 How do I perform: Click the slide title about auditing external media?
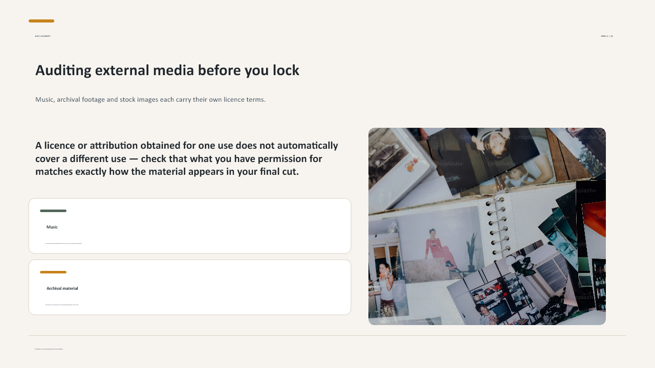coord(167,71)
